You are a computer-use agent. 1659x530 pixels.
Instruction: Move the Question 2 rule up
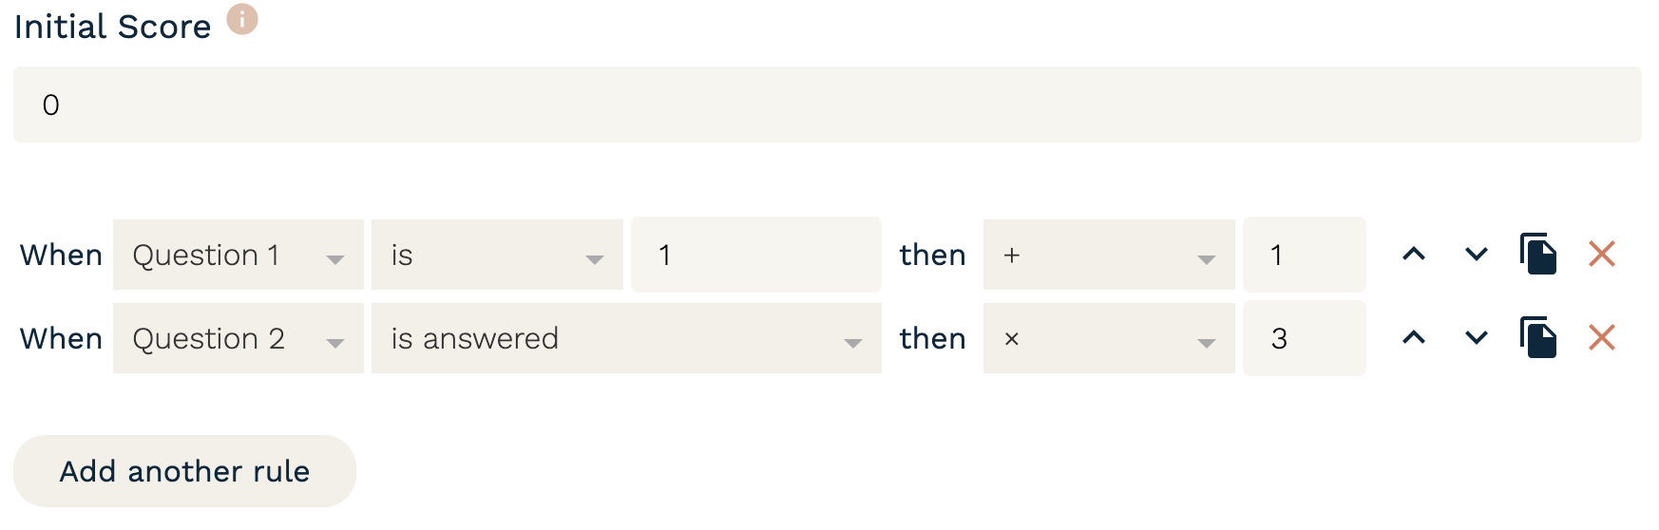click(1414, 337)
